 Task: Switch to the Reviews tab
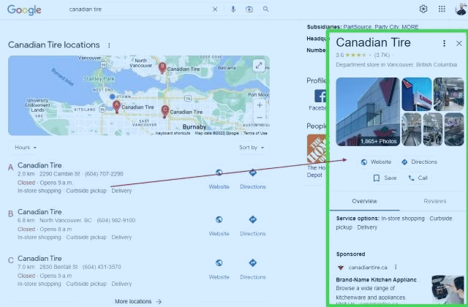pyautogui.click(x=434, y=201)
